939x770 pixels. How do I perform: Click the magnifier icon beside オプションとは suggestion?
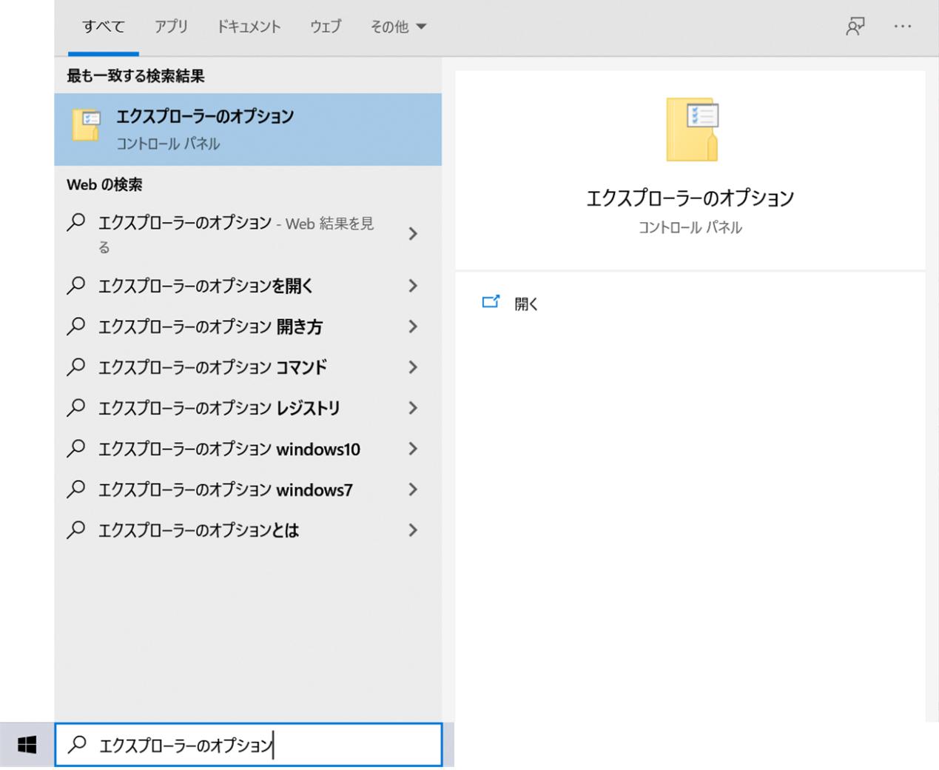point(75,530)
